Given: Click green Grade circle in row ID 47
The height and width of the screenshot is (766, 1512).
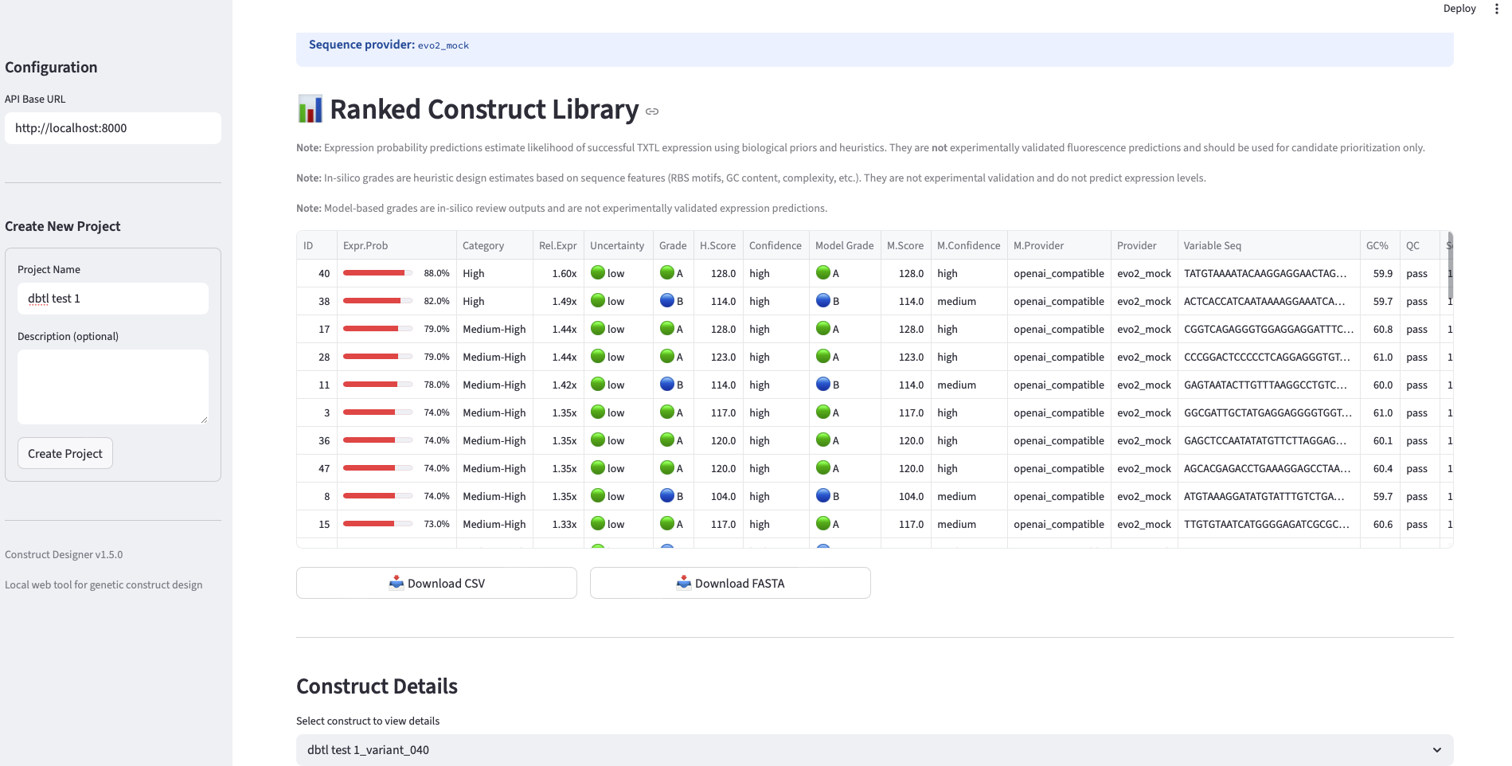Looking at the screenshot, I should [x=667, y=468].
